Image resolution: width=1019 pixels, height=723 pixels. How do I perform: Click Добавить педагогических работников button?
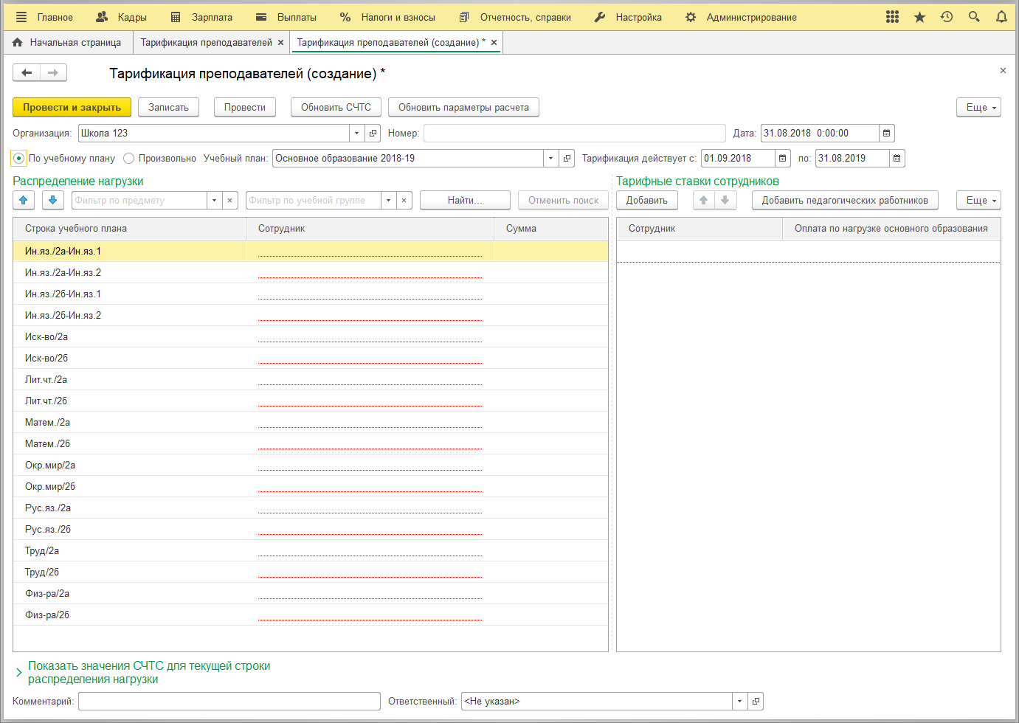[845, 200]
